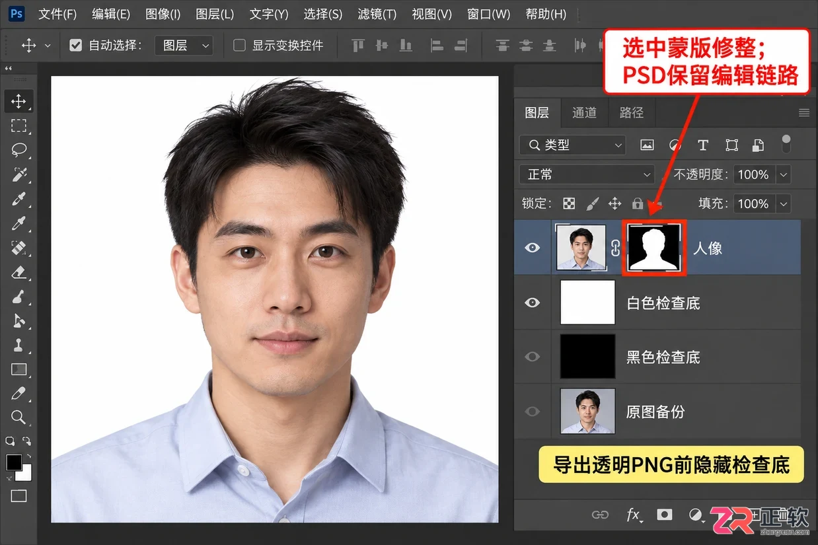
Task: Create new adjustment layer half-circle icon
Action: point(695,515)
